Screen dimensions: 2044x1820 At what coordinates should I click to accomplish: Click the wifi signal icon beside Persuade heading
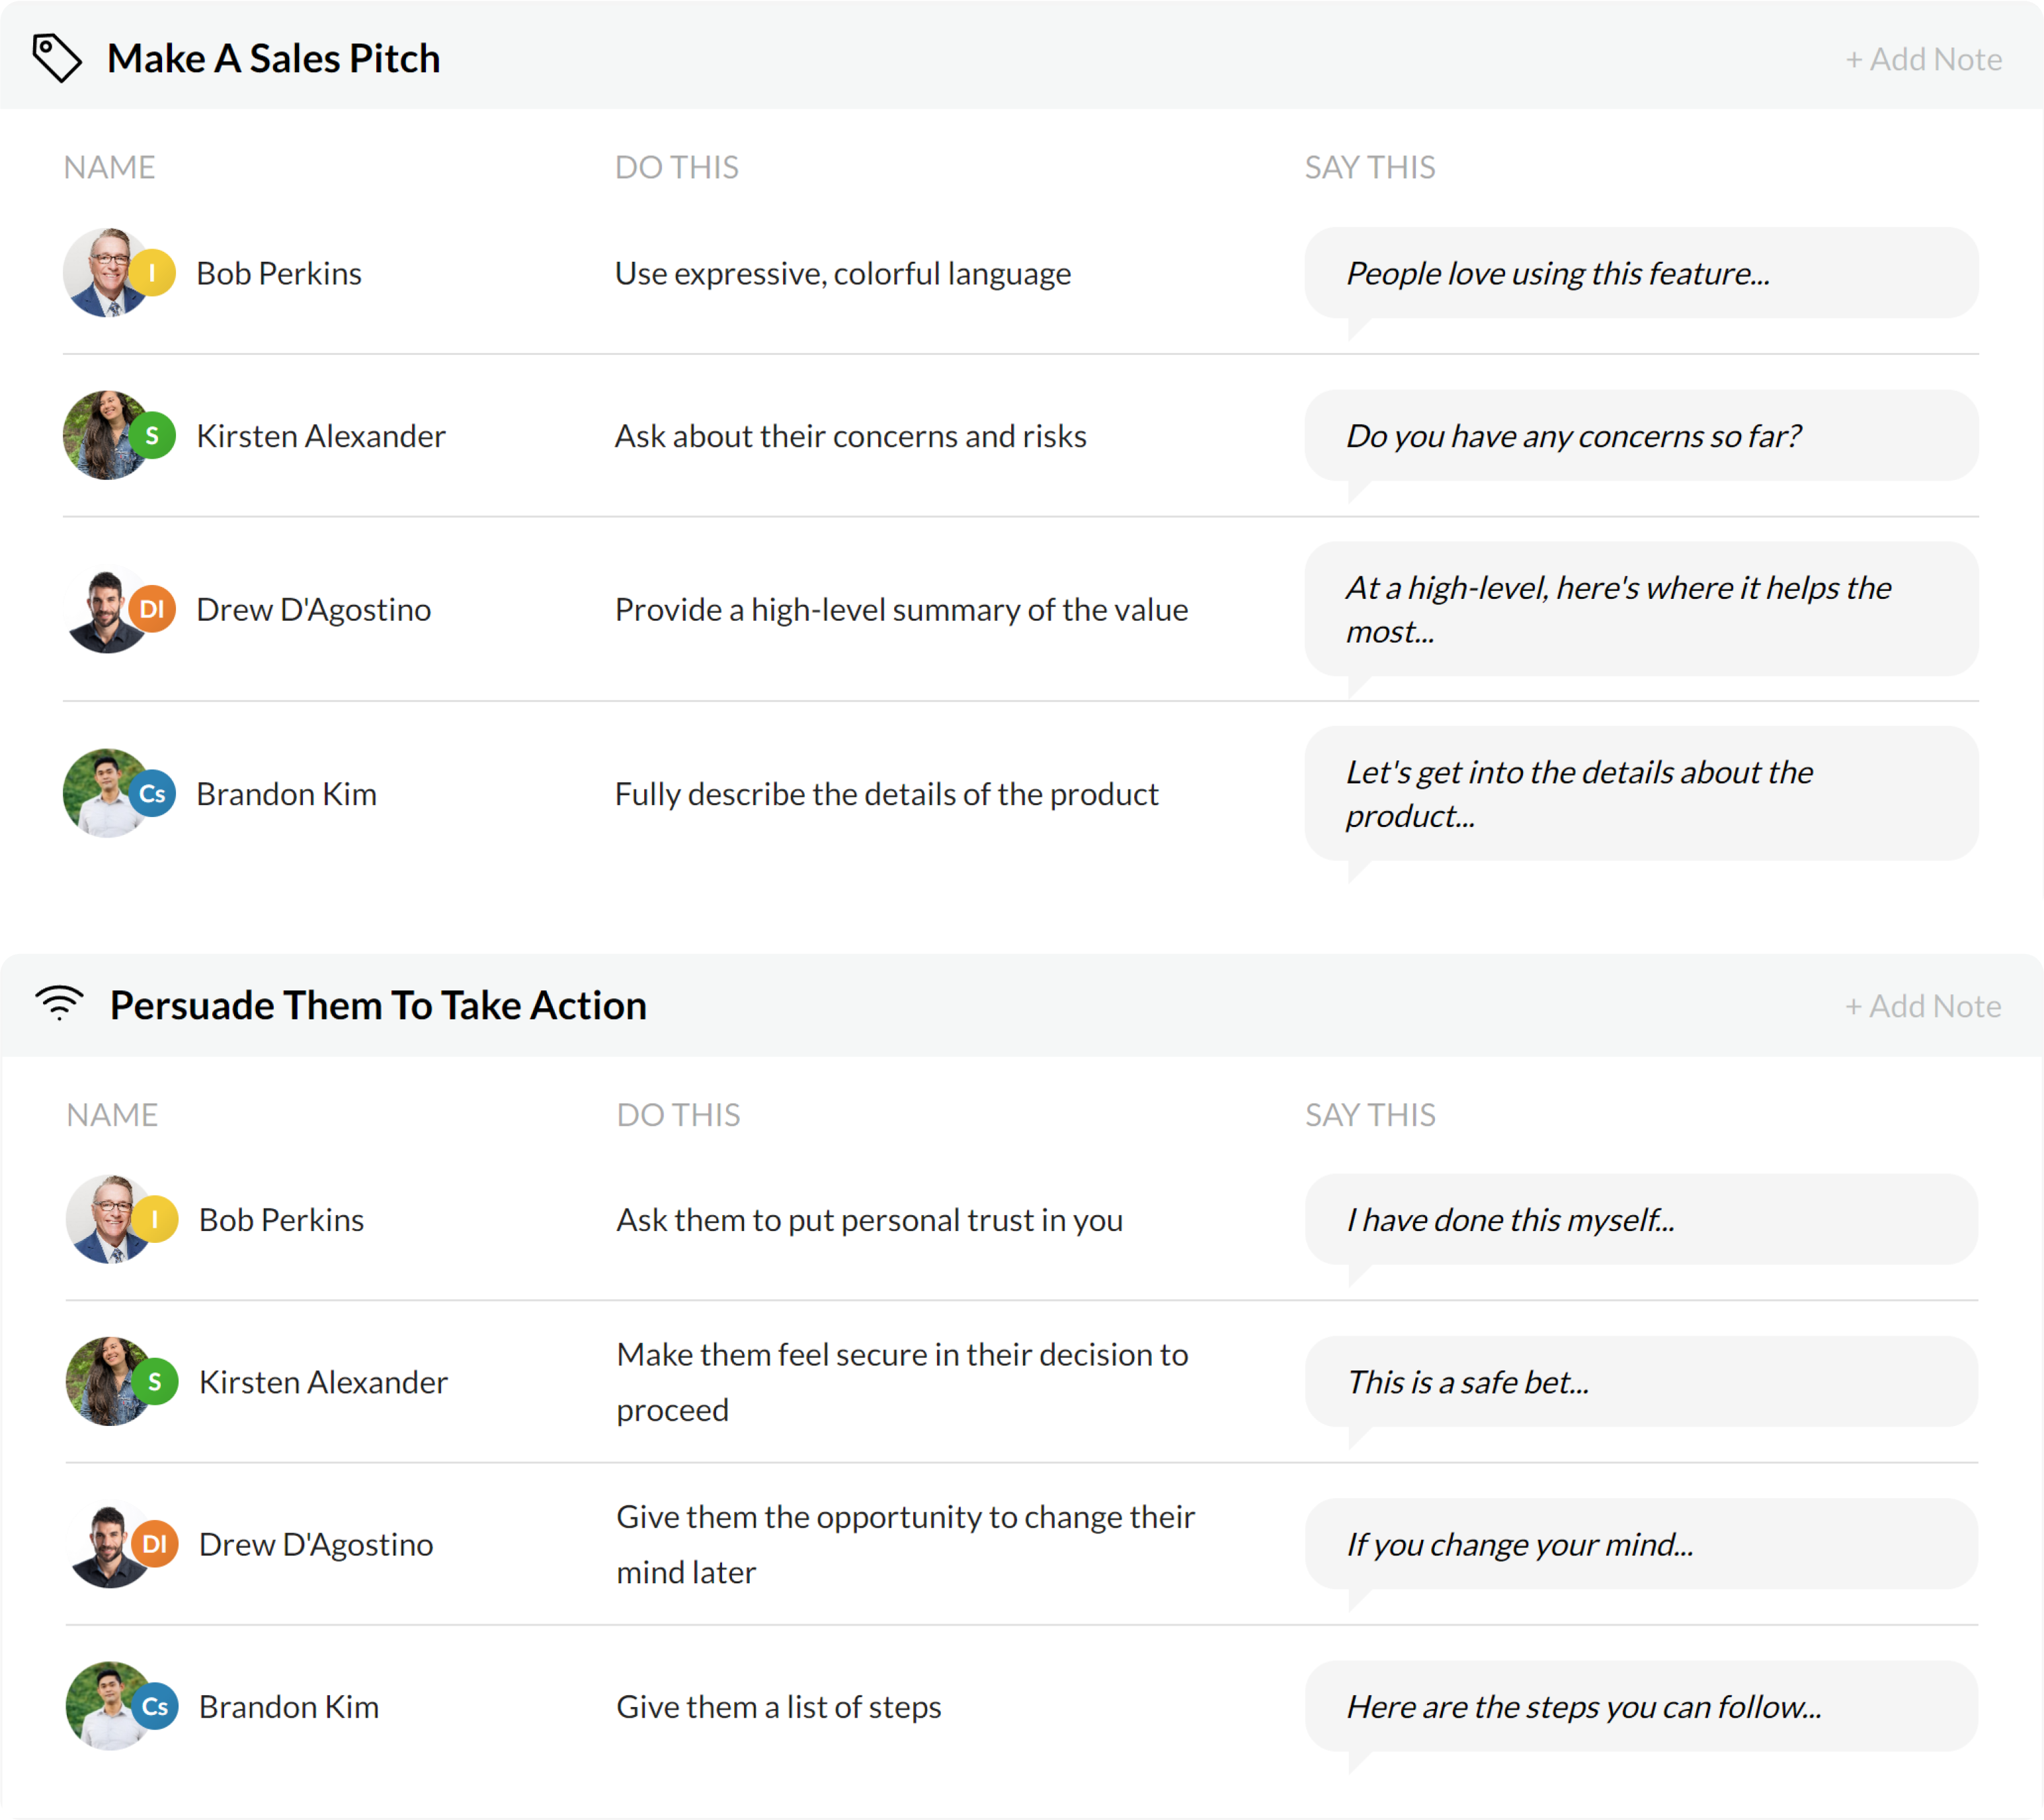(59, 1003)
